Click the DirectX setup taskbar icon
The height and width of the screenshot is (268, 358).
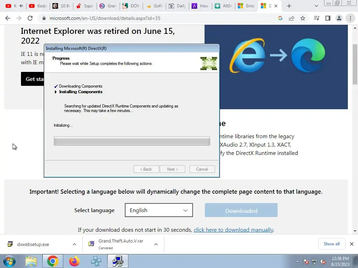117,261
